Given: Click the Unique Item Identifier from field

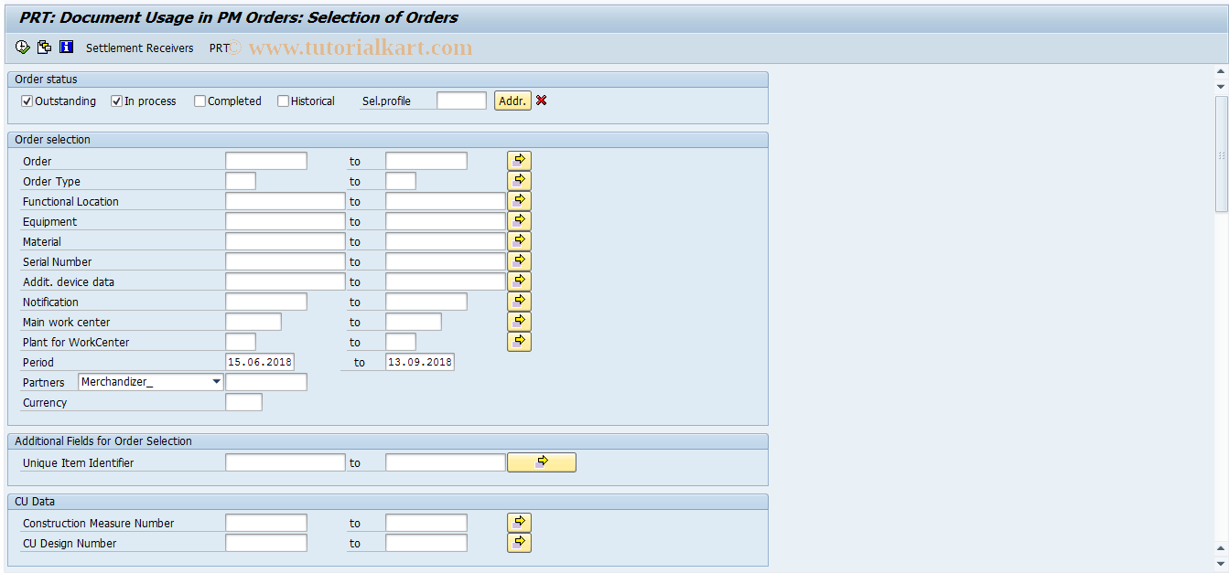Looking at the screenshot, I should [286, 462].
